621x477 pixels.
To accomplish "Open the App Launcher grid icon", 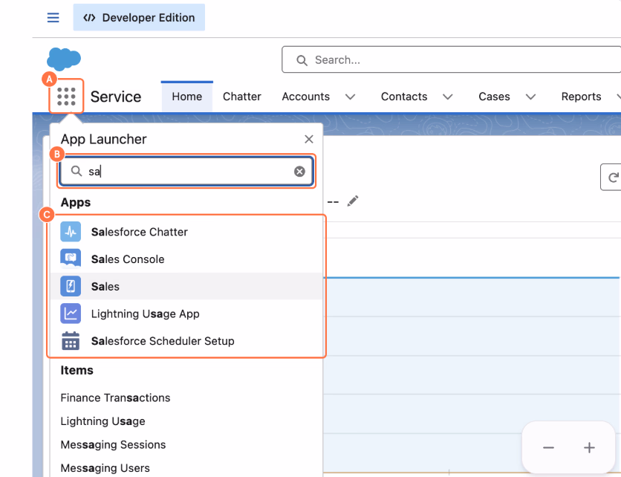I will click(66, 97).
